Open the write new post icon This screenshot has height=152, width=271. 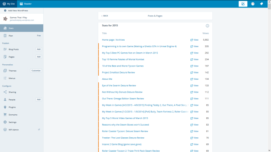tap(243, 4)
